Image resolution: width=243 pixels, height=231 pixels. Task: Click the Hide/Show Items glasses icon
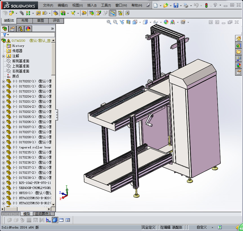155,22
